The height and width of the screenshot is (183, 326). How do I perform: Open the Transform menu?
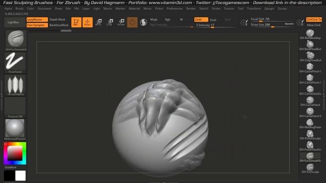tap(254, 9)
